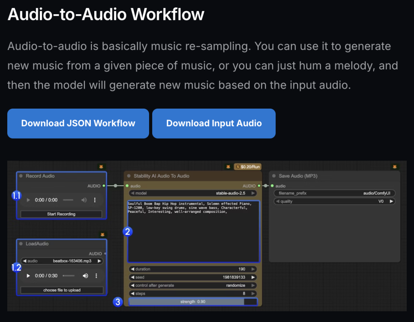Open the quality V0 dropdown

coord(335,201)
